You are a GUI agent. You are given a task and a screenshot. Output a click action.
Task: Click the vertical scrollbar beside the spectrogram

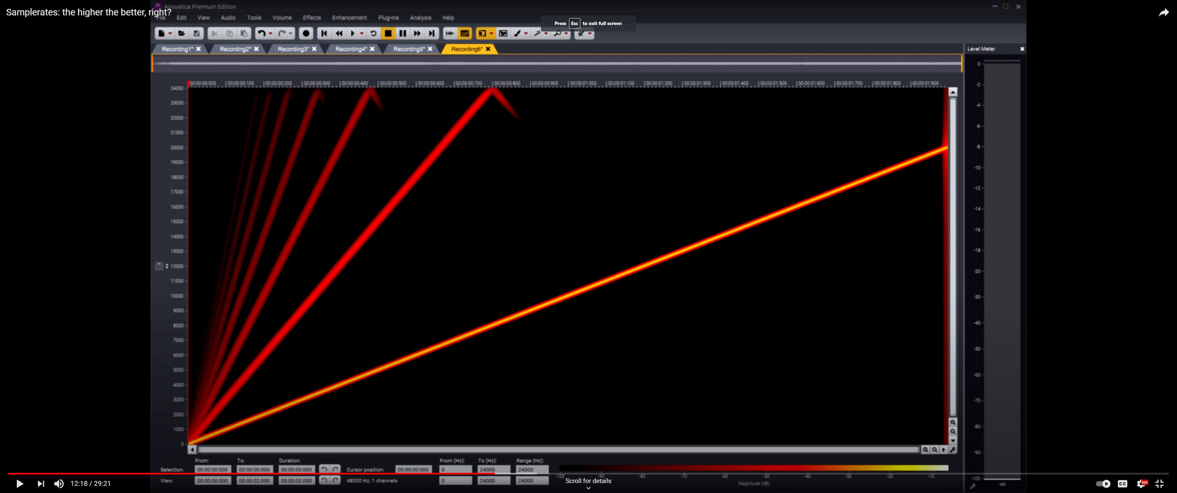click(x=953, y=256)
